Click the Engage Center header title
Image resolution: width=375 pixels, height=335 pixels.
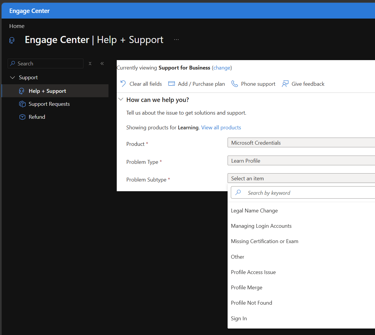[29, 11]
